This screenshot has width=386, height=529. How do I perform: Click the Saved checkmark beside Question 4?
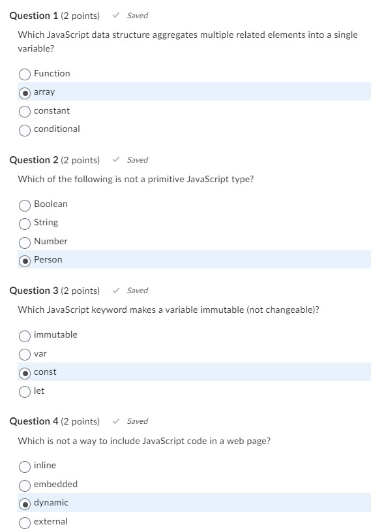coord(117,421)
